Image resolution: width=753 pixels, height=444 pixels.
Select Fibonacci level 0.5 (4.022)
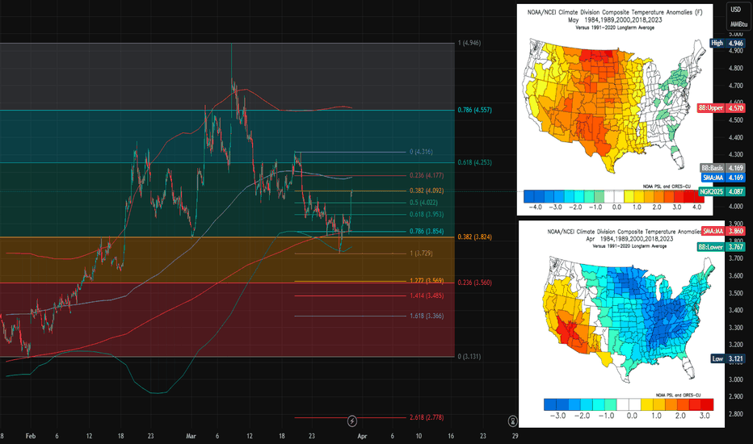click(x=423, y=203)
